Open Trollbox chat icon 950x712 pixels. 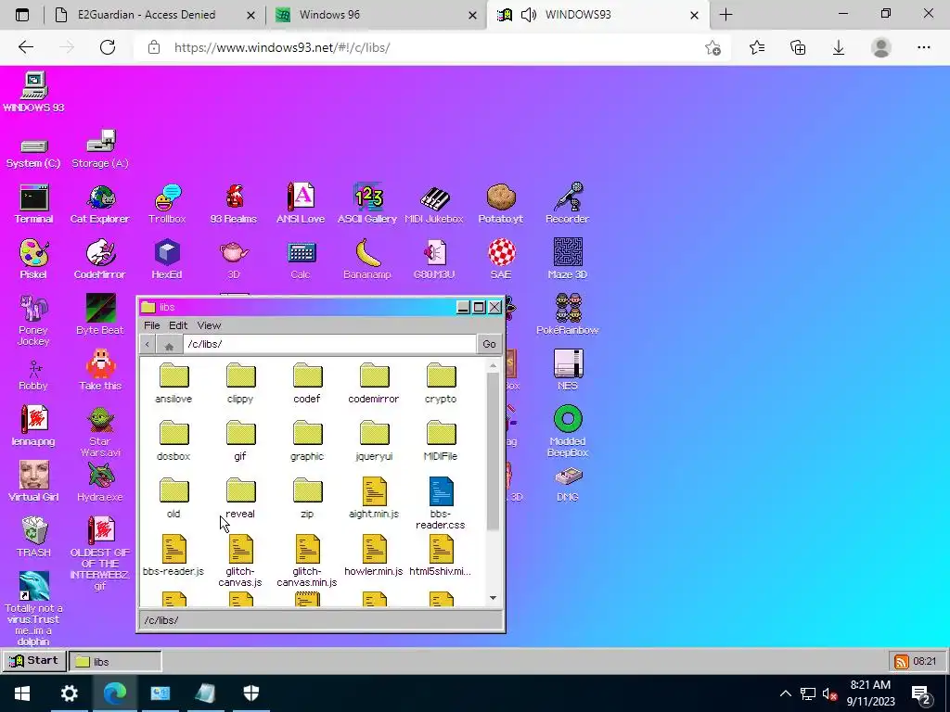[x=167, y=205]
